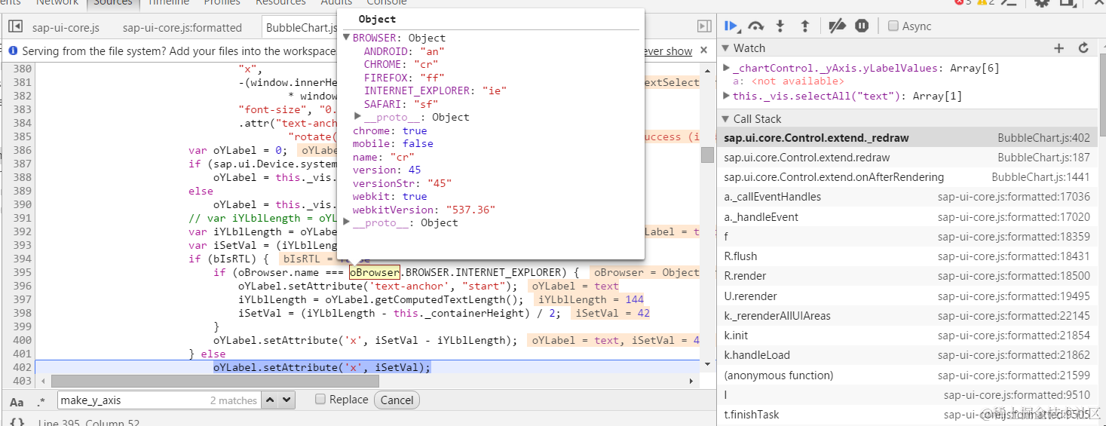Viewport: 1106px width, 426px height.
Task: Refresh the watch expressions
Action: coord(1084,48)
